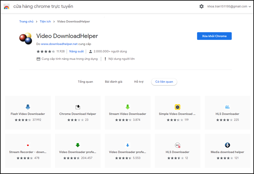
Task: Open Stream Video Downloader title
Action: (x=128, y=114)
